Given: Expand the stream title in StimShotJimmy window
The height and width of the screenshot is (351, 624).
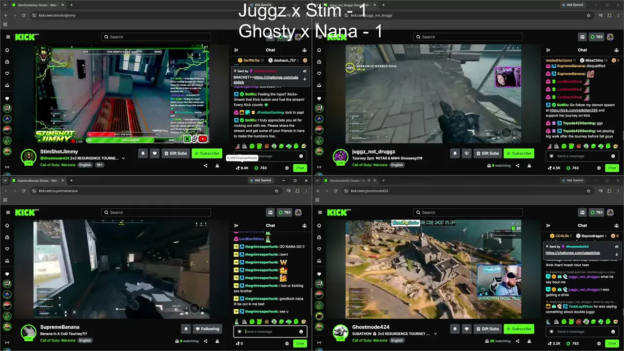Looking at the screenshot, I should tap(123, 158).
